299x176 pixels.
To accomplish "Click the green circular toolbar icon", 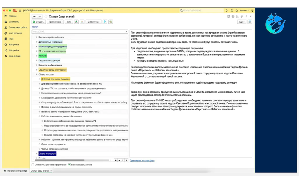I will (111, 22).
